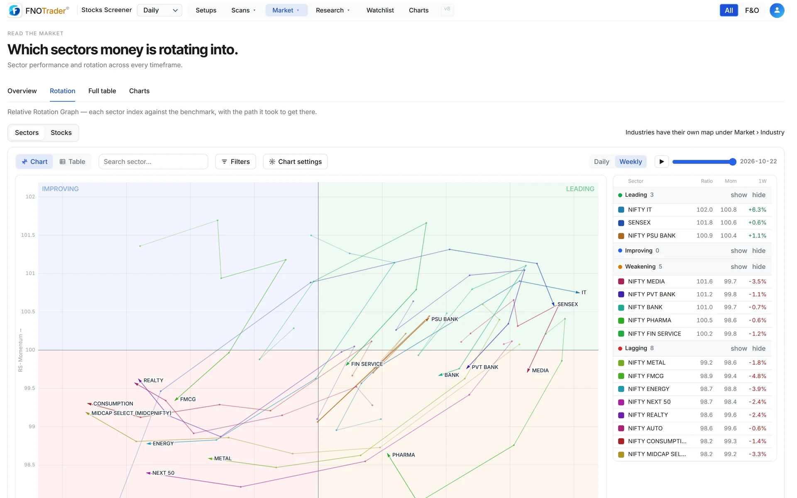This screenshot has height=498, width=797.
Task: Open the user profile avatar
Action: click(x=777, y=10)
